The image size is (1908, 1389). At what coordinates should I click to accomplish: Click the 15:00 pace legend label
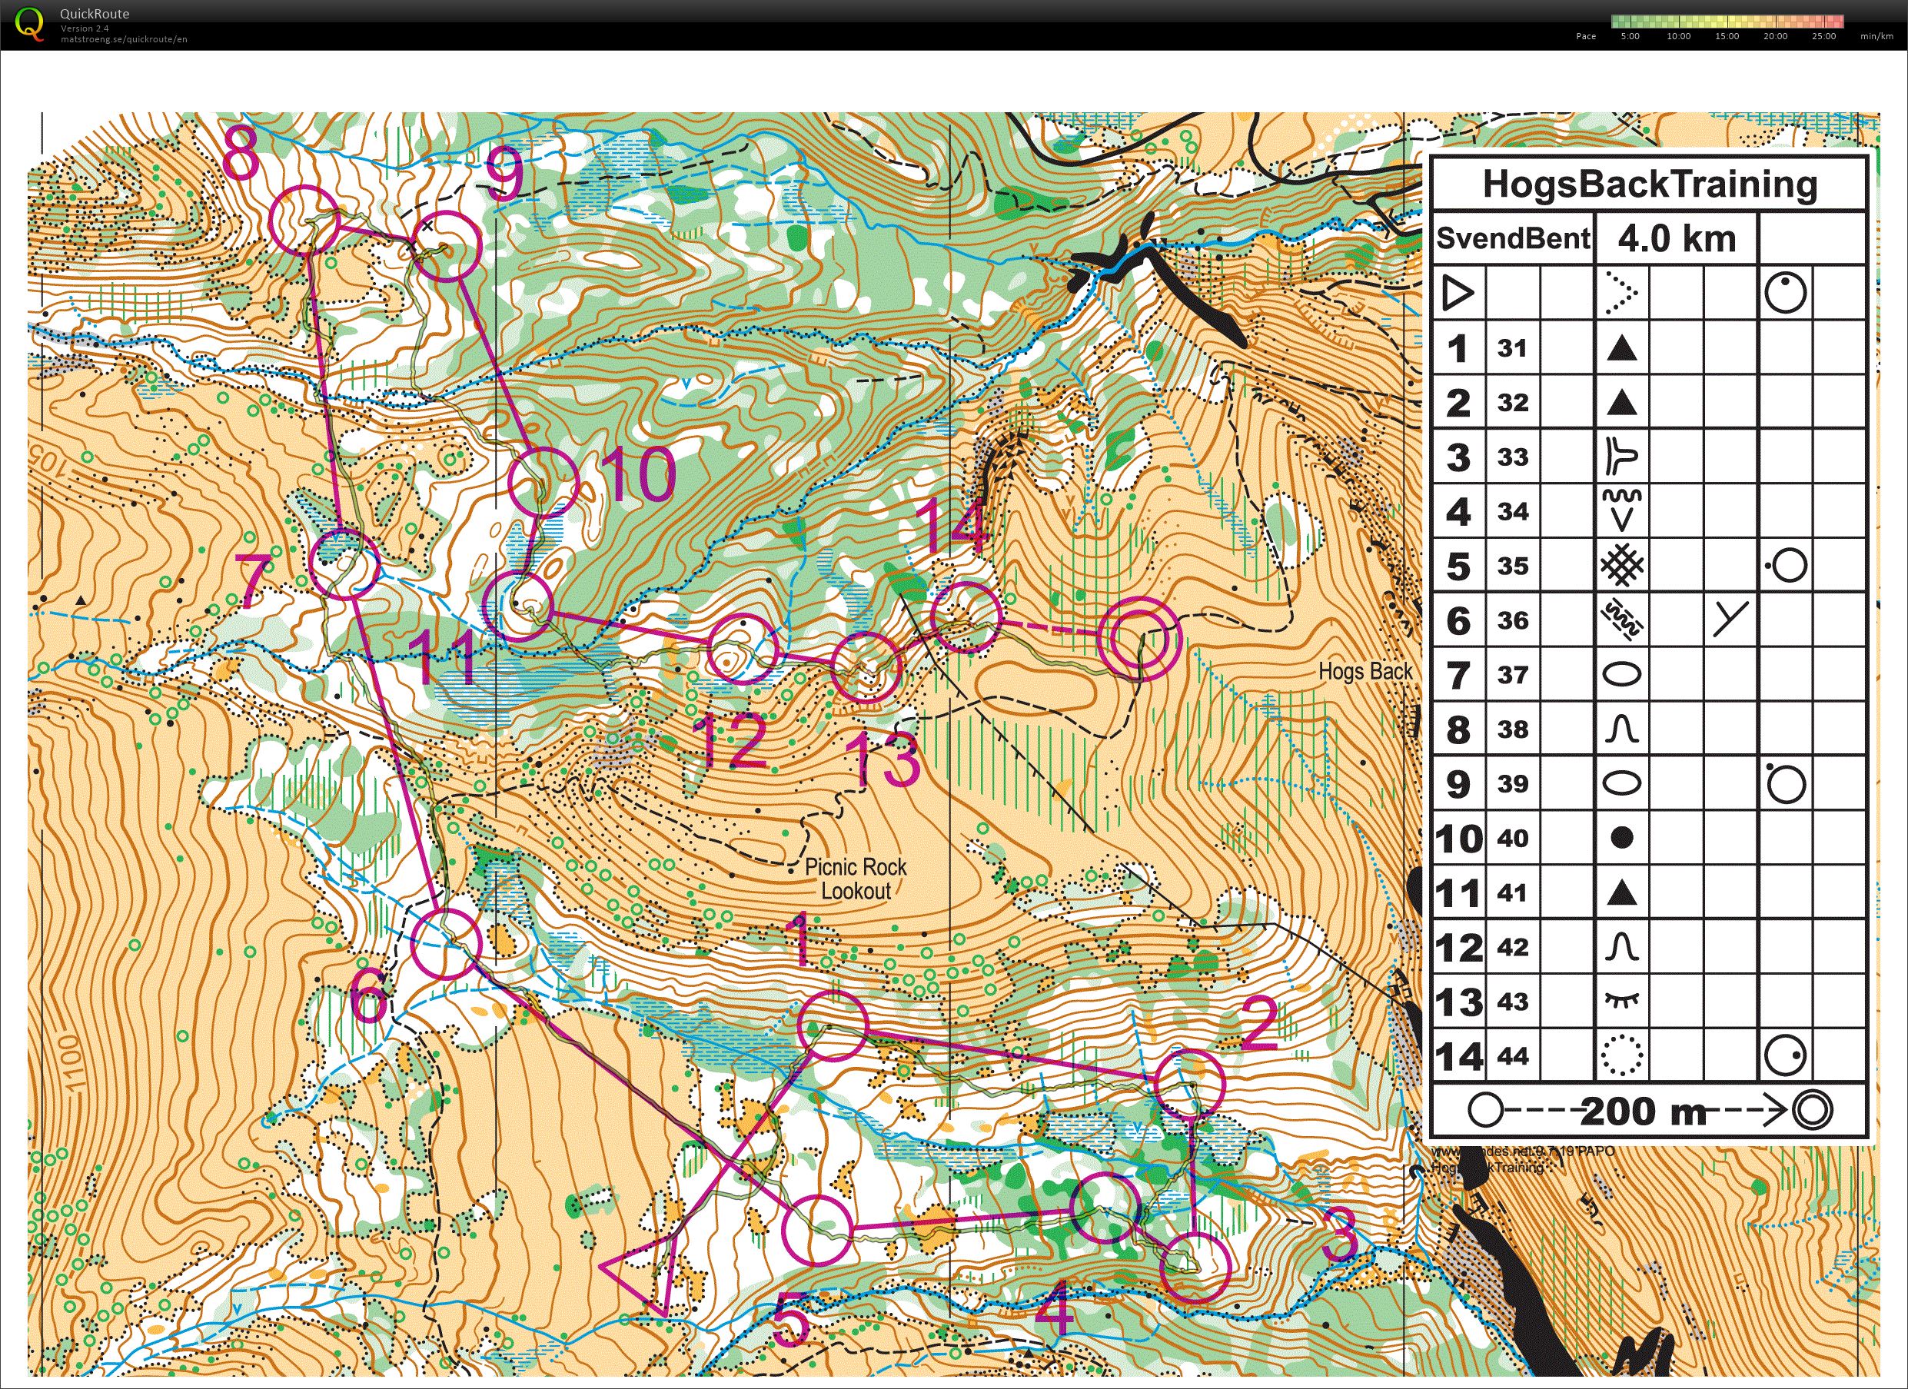click(1727, 36)
